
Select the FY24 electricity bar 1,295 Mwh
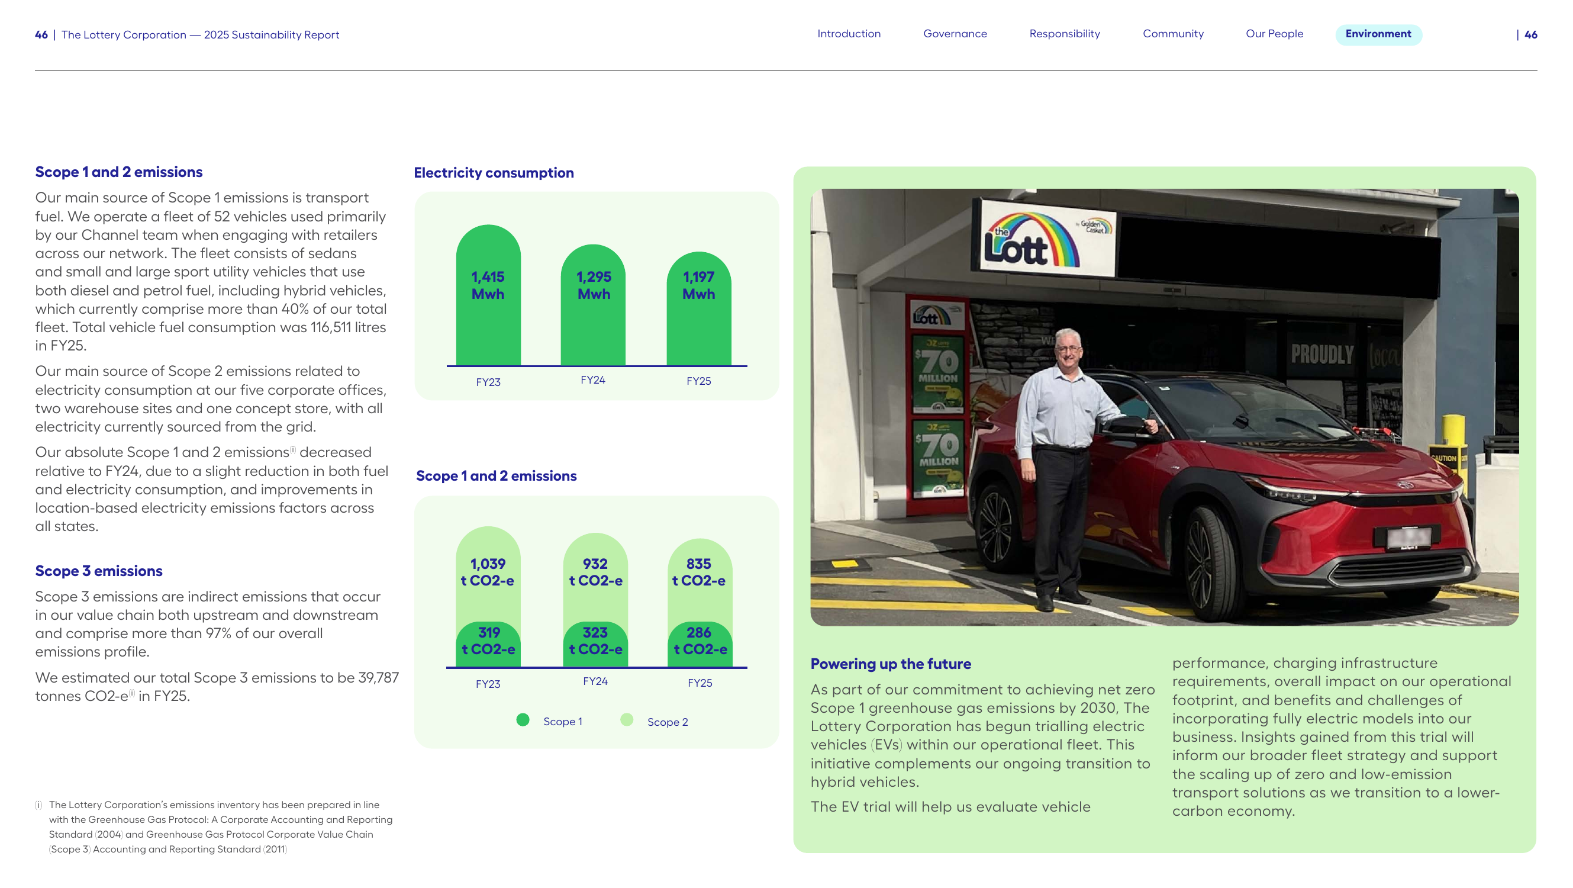click(593, 305)
